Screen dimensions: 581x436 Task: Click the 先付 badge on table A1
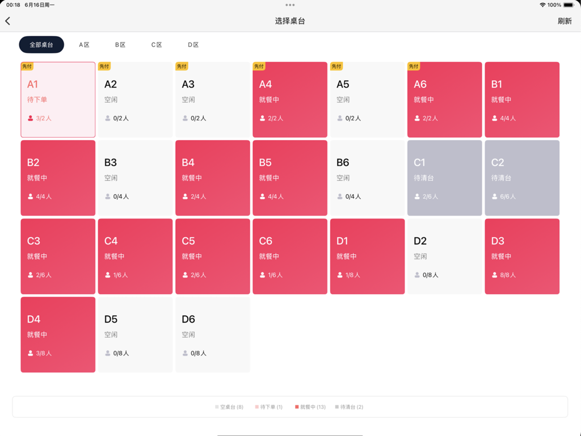pos(27,66)
